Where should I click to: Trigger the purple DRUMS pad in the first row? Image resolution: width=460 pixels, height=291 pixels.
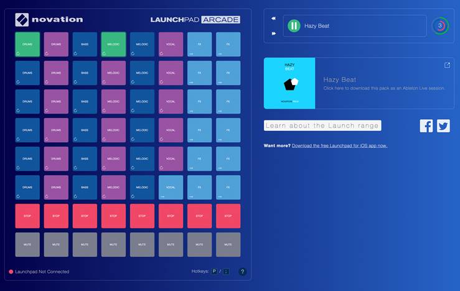click(x=56, y=44)
